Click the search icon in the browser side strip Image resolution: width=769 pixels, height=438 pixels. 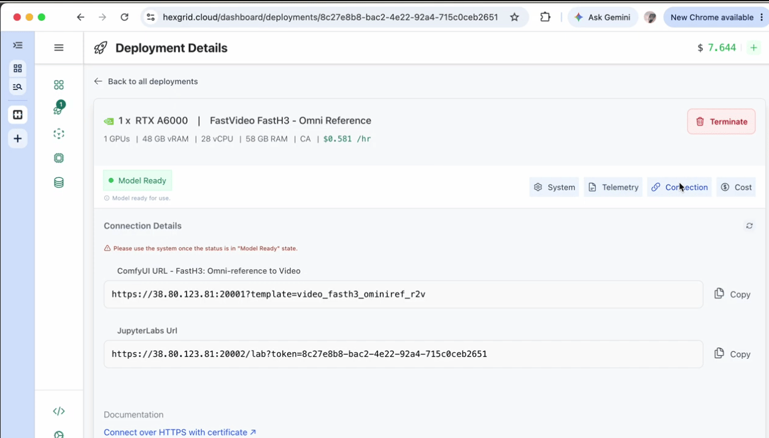pyautogui.click(x=18, y=87)
